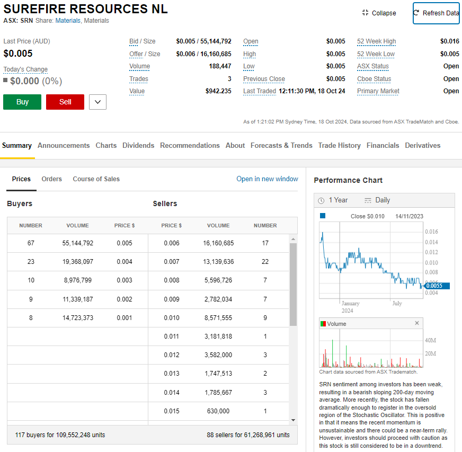Click the Previous Close label
The width and height of the screenshot is (462, 452).
click(264, 79)
